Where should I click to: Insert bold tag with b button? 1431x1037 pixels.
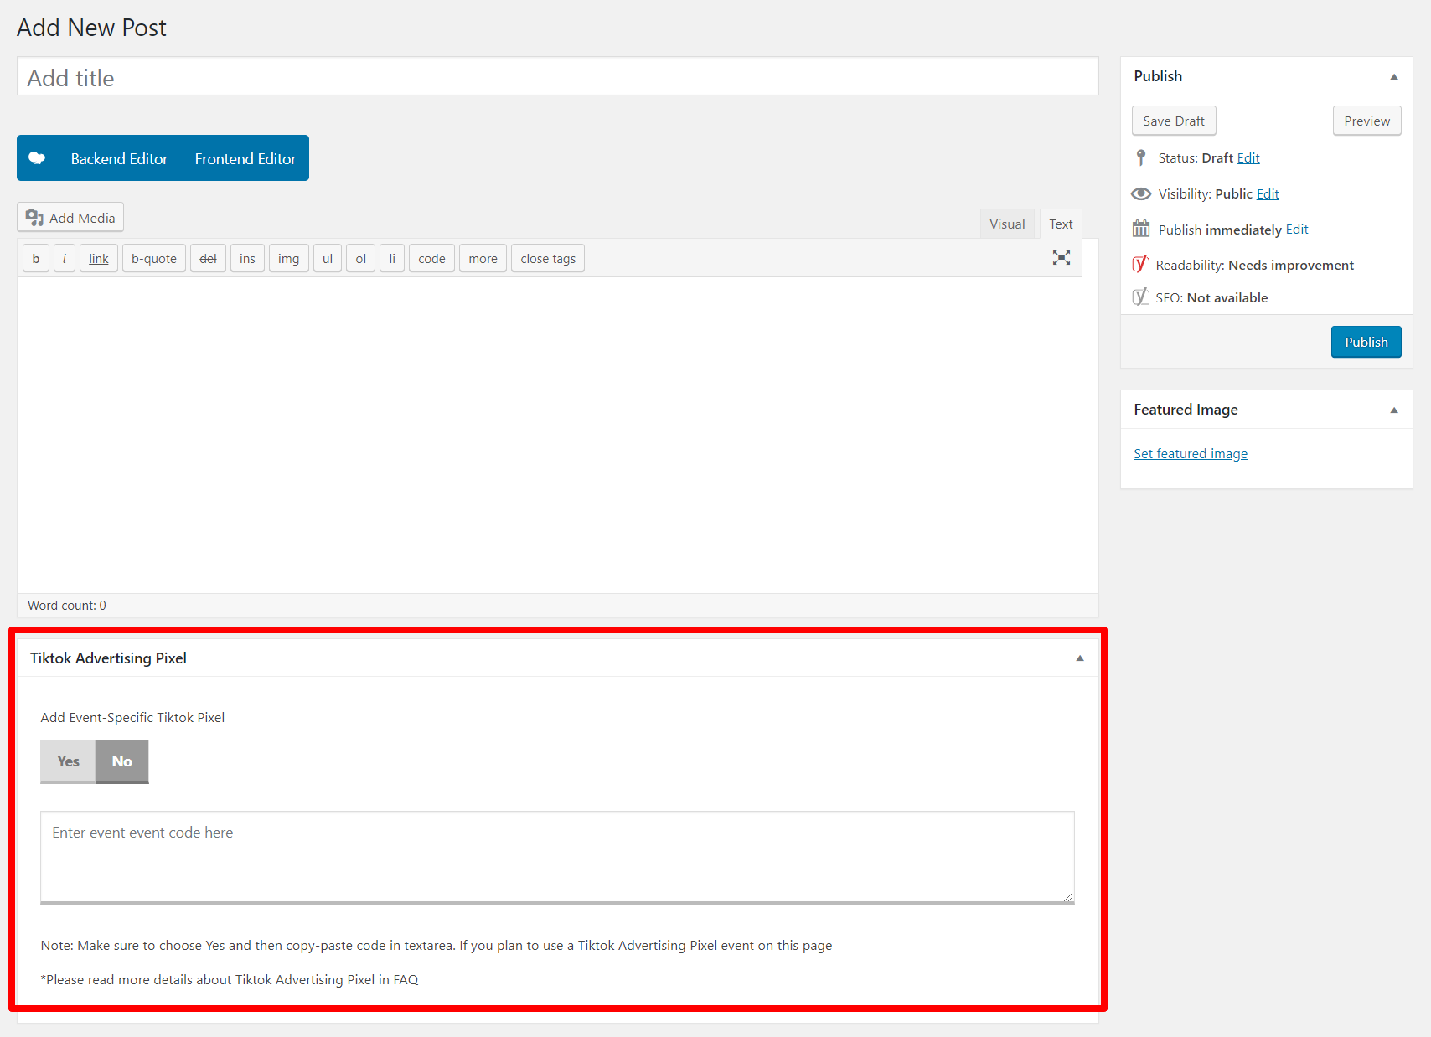point(36,259)
